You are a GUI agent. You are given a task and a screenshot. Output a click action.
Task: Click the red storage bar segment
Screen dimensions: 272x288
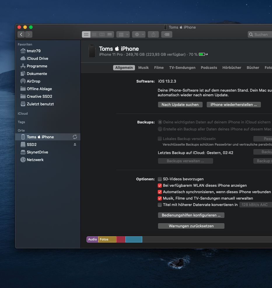(x=121, y=239)
